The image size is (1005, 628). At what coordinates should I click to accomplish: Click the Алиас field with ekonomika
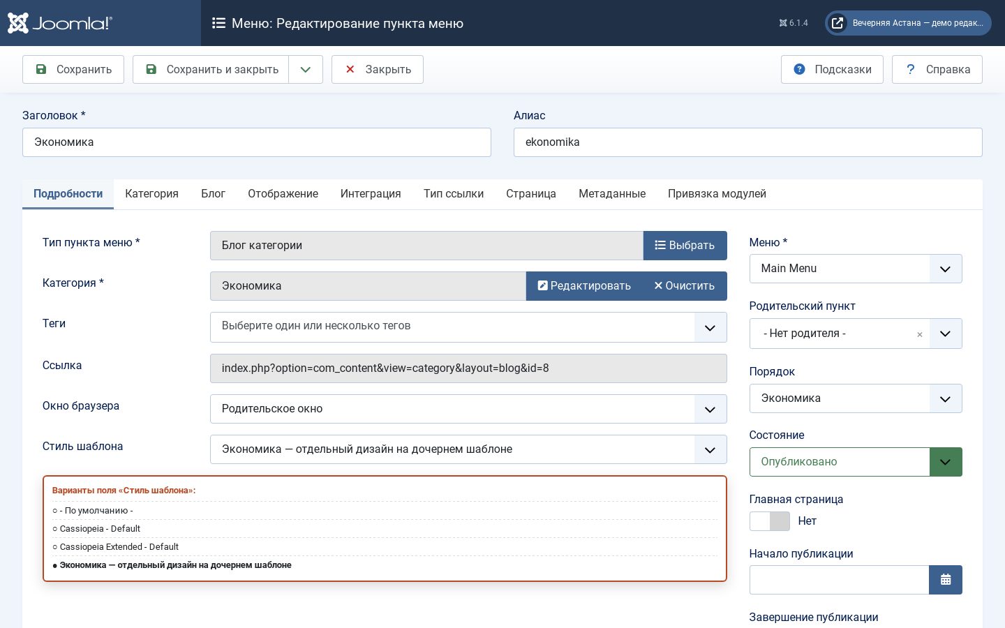point(748,142)
